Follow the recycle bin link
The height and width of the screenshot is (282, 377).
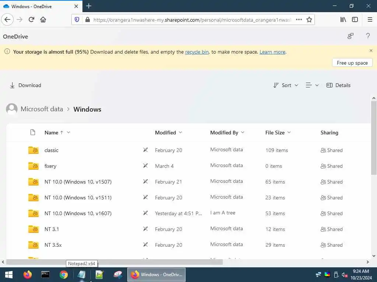coord(197,52)
